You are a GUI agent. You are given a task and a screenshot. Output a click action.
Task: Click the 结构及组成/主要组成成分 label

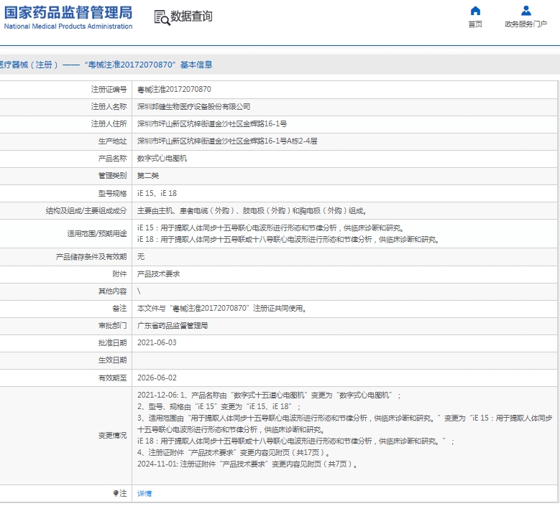pos(86,211)
